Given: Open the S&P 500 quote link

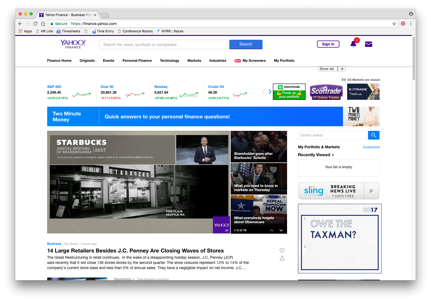Looking at the screenshot, I should pyautogui.click(x=54, y=87).
